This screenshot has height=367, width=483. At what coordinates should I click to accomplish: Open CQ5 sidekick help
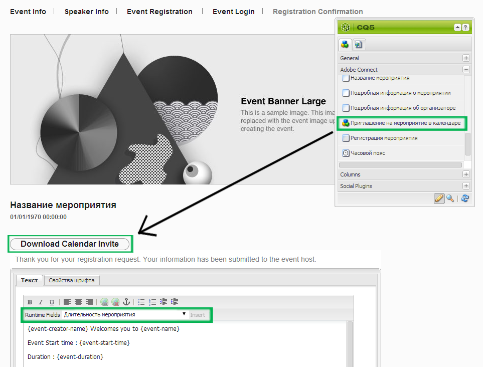[x=465, y=28]
